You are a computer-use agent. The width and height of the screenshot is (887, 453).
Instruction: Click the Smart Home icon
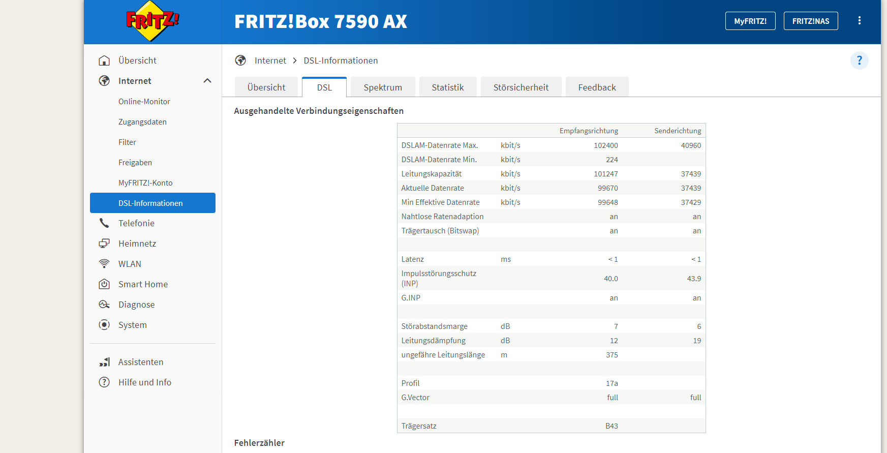coord(104,284)
